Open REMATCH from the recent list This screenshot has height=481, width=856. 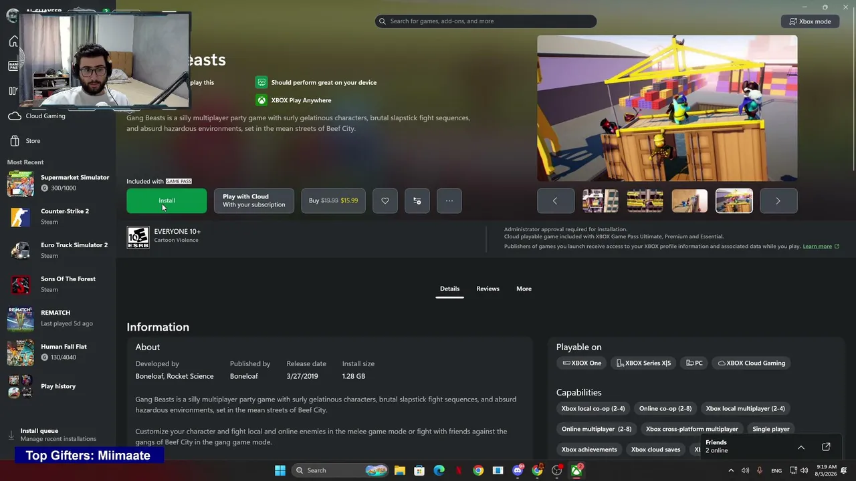[58, 318]
